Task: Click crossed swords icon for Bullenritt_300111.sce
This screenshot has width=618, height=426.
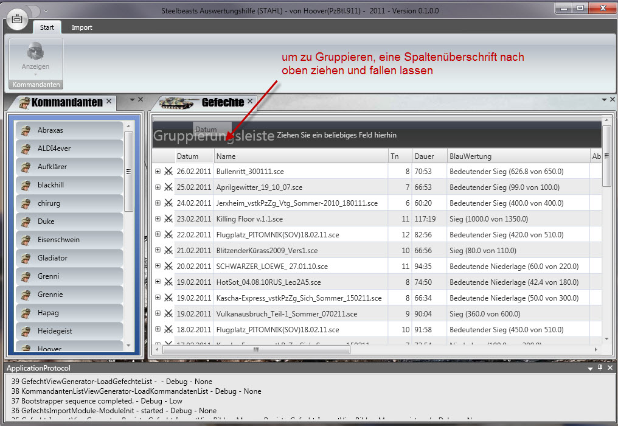Action: [x=168, y=171]
